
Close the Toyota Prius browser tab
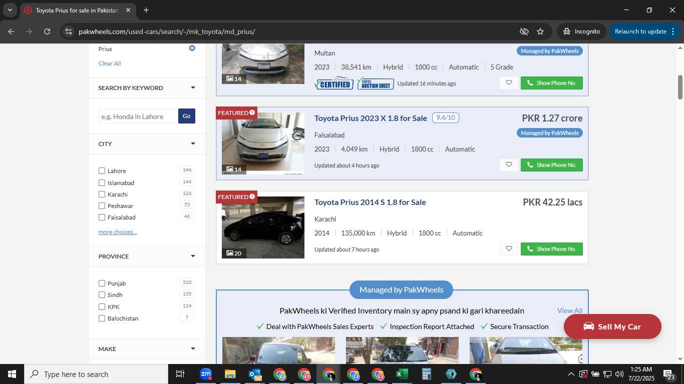(128, 10)
